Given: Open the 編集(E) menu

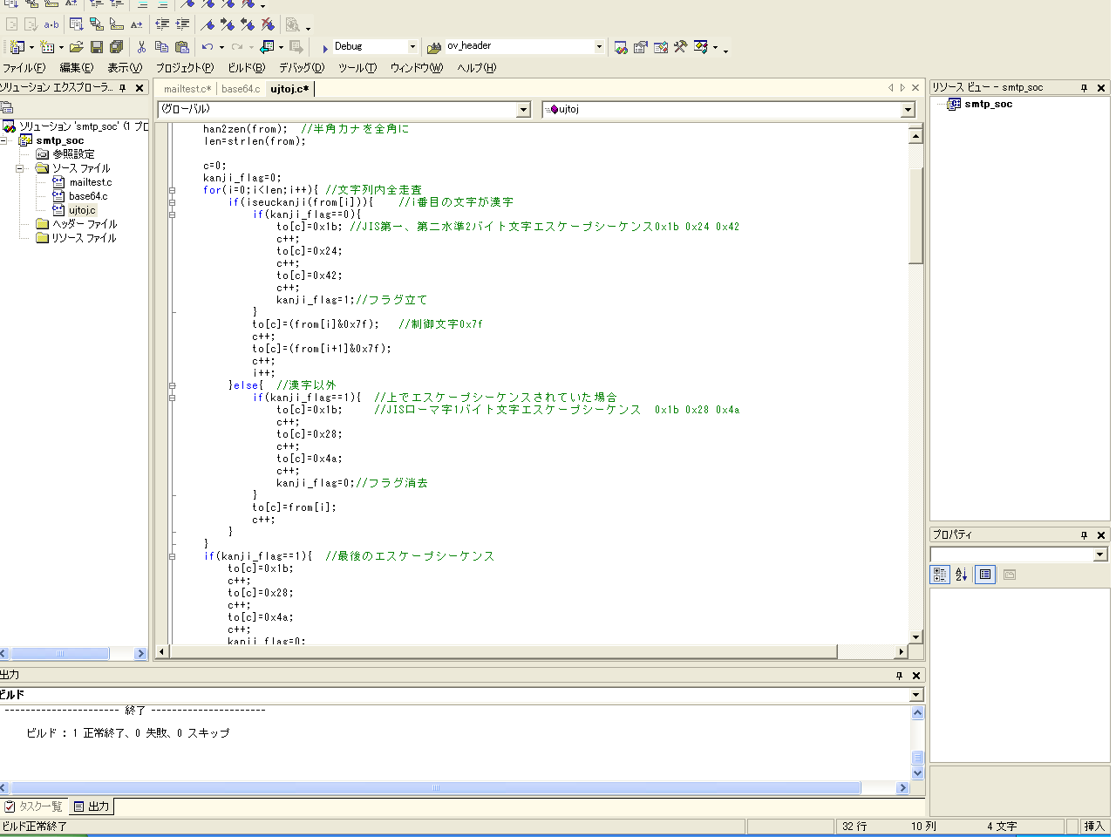Looking at the screenshot, I should pos(77,68).
